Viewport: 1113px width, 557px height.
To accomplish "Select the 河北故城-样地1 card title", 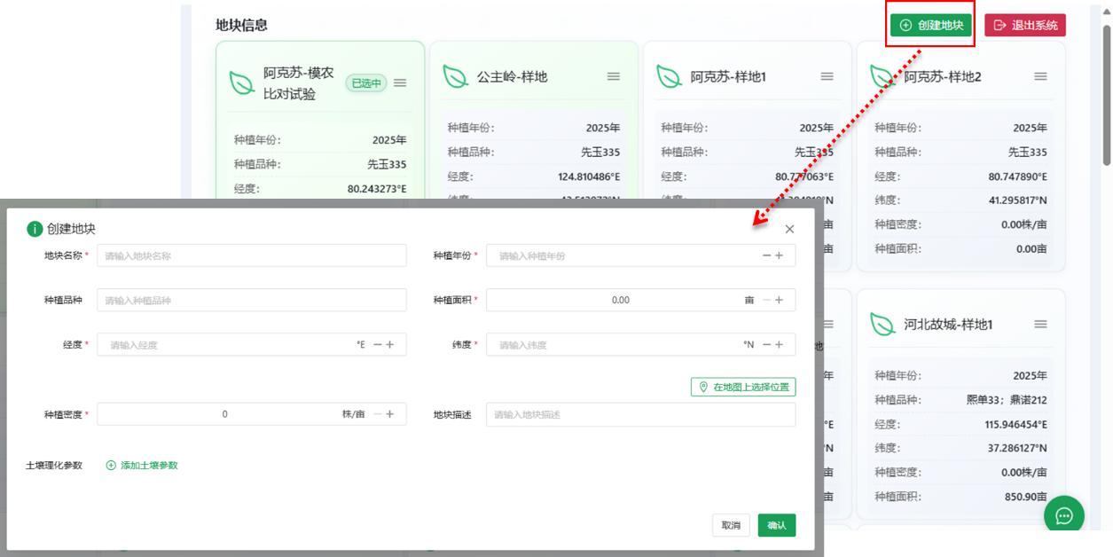I will coord(949,325).
